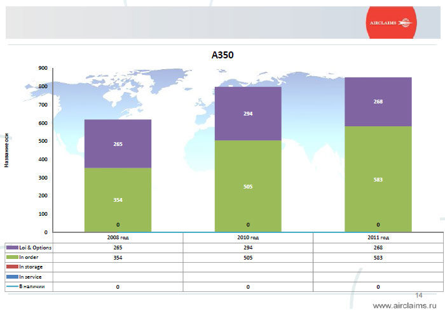Click the В наличии legend line marker

12,286
